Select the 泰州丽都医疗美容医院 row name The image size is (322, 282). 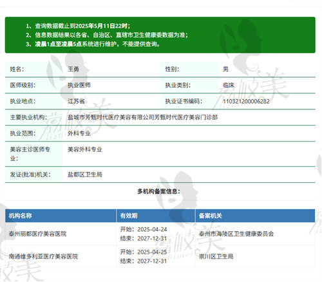click(x=37, y=234)
